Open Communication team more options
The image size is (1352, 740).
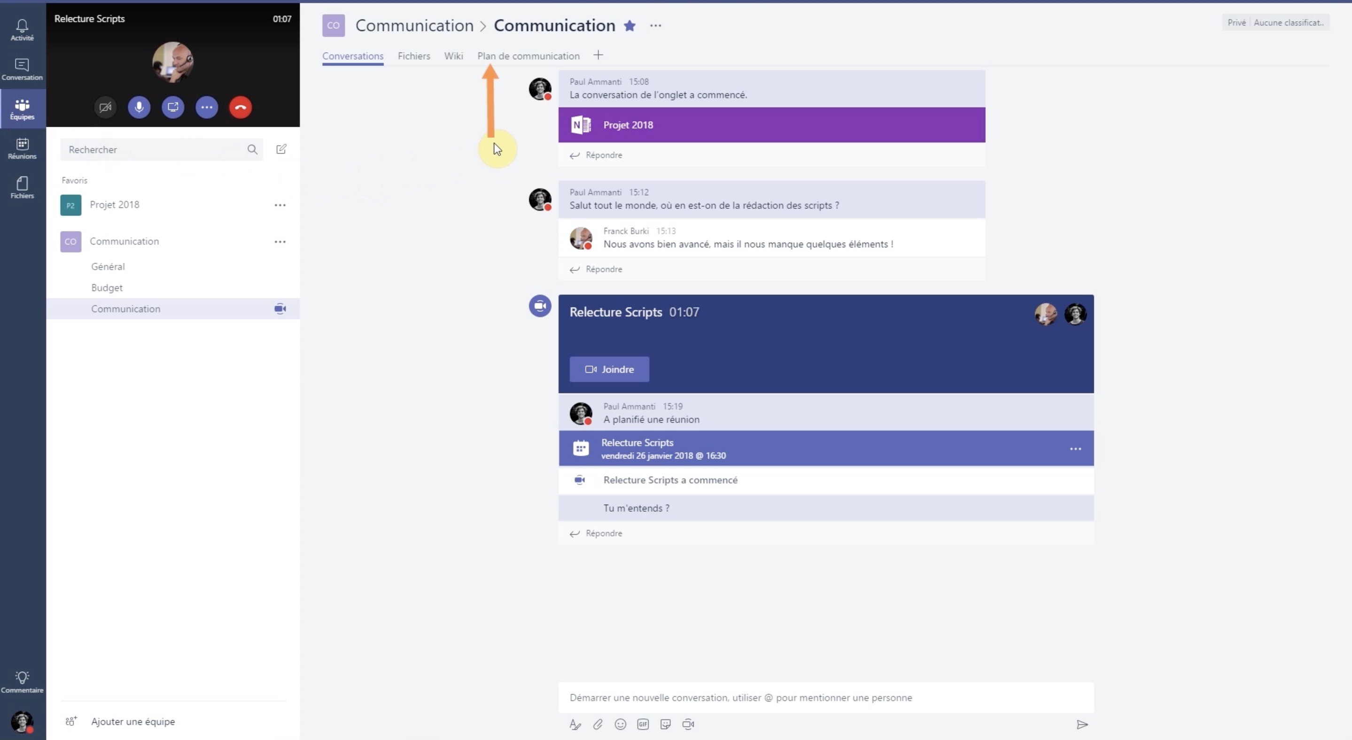280,242
